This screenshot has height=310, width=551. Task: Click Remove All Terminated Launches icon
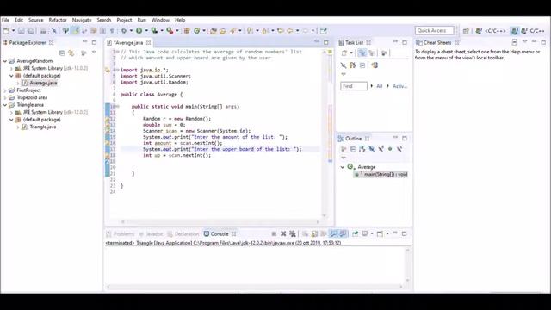[x=293, y=233]
